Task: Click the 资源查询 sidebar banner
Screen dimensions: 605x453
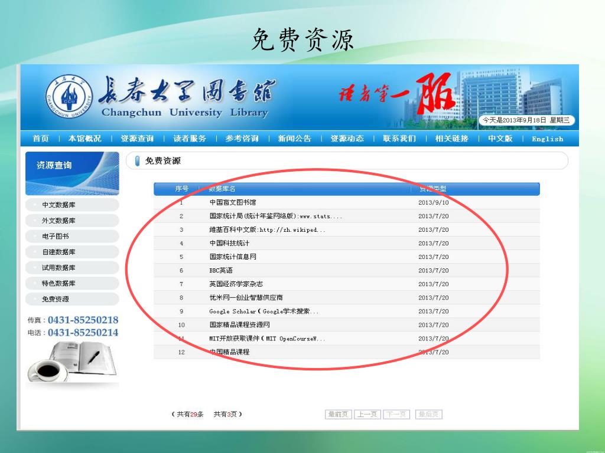Action: (x=72, y=173)
